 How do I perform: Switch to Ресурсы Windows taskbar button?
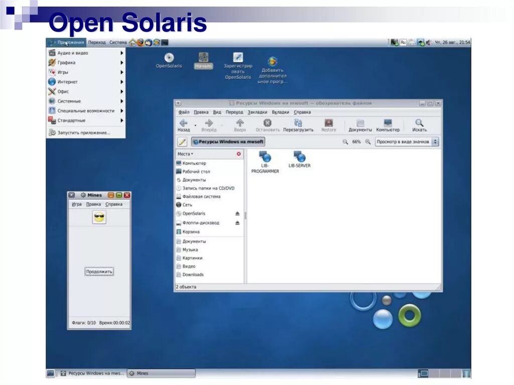[92, 373]
